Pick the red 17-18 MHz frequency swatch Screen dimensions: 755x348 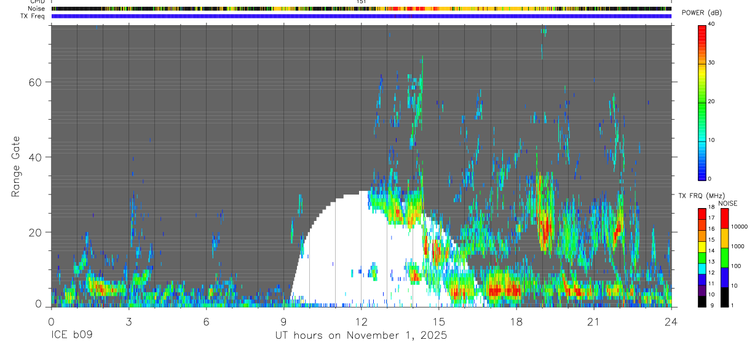(x=702, y=214)
